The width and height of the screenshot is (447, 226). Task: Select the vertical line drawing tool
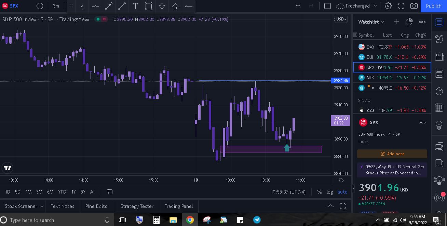coord(82,6)
